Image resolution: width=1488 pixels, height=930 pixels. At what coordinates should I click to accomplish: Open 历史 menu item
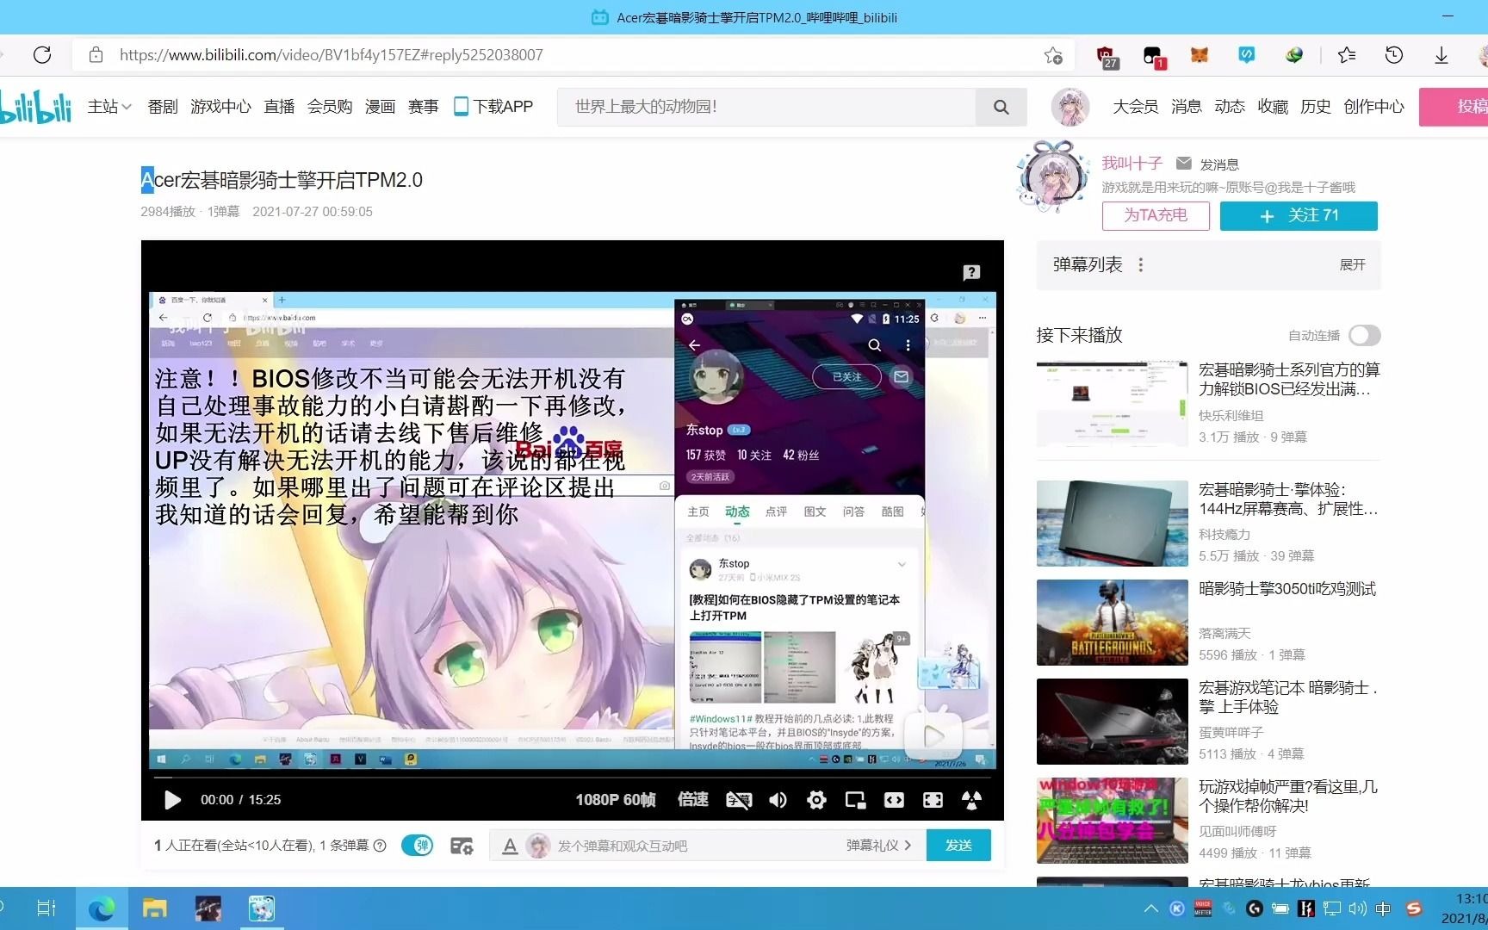click(1315, 107)
